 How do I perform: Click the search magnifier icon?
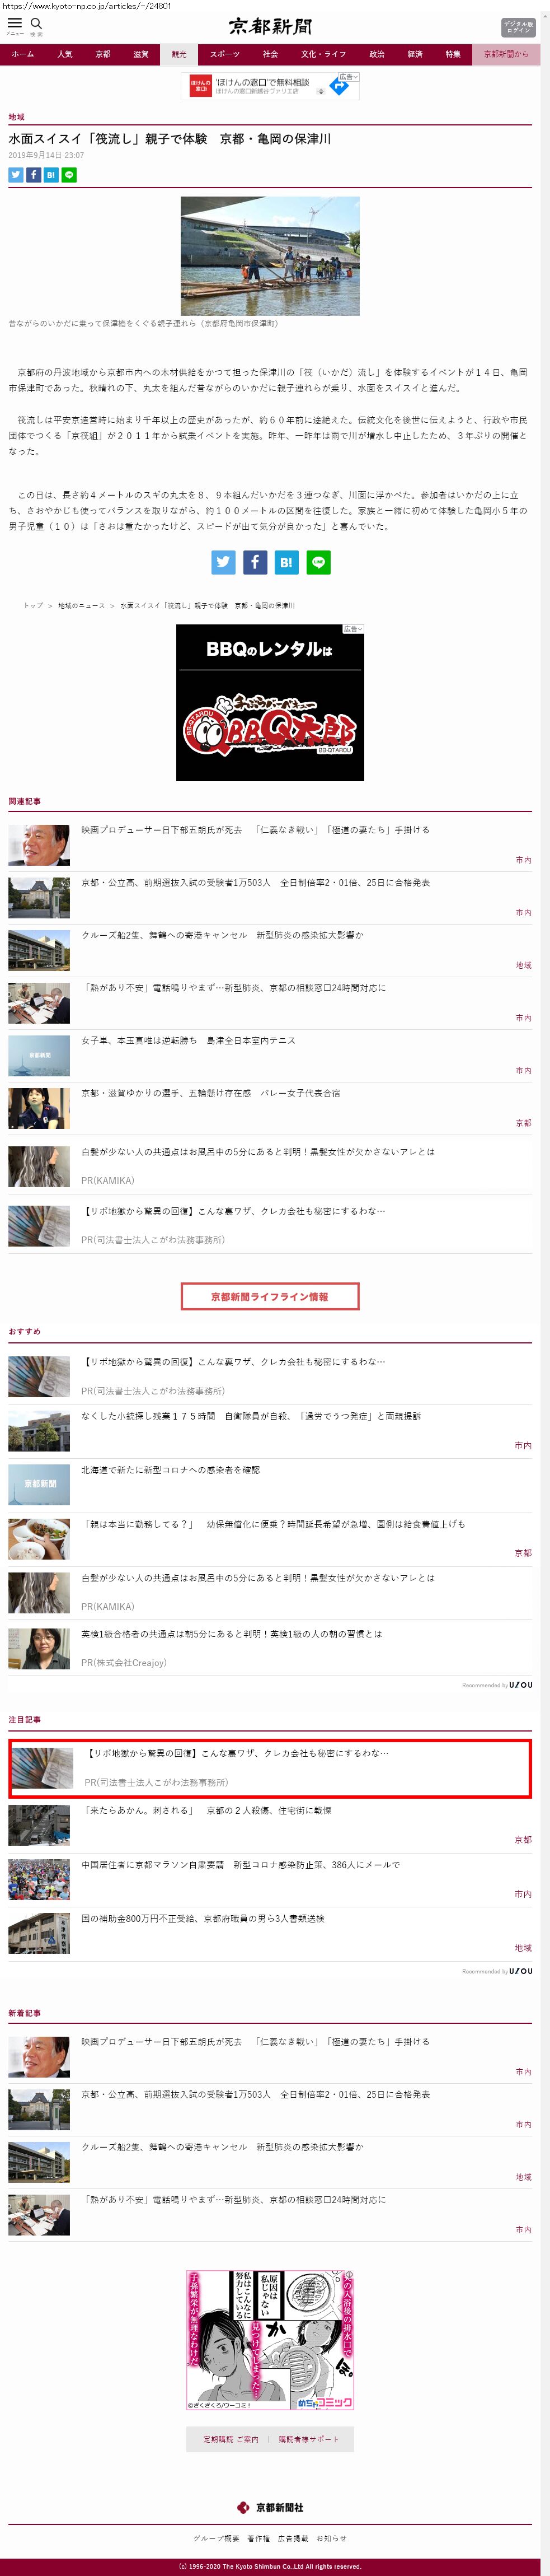pyautogui.click(x=36, y=23)
